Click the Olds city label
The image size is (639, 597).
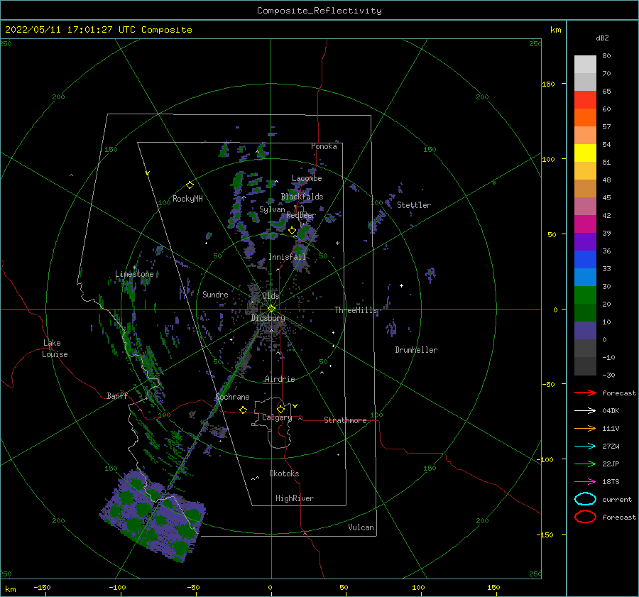(x=271, y=295)
